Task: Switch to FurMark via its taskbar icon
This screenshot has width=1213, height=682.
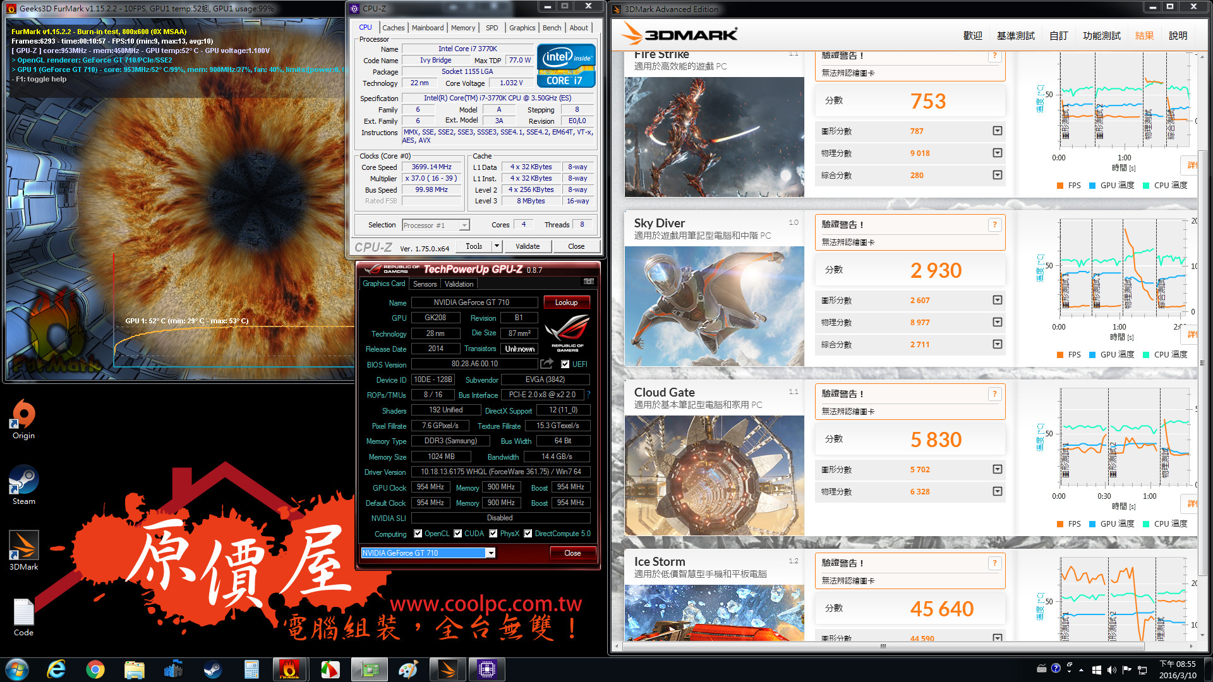Action: coord(290,669)
